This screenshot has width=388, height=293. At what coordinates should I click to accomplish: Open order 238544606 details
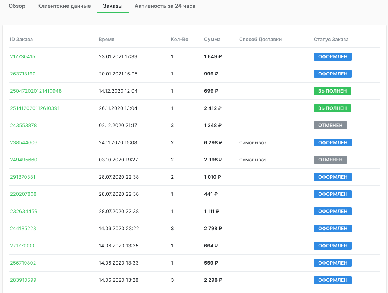point(24,143)
